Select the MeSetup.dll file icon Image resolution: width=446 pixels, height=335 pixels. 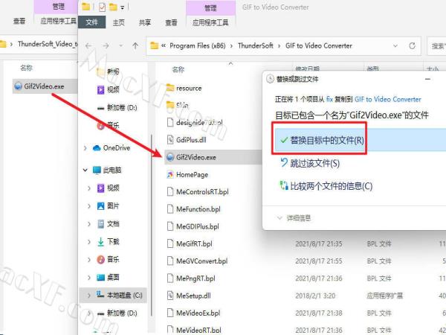pyautogui.click(x=169, y=296)
